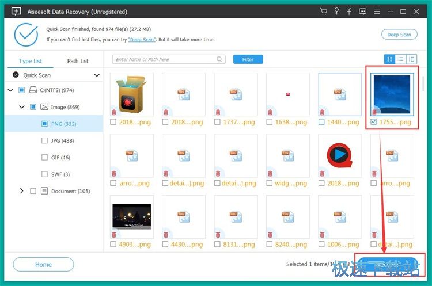This screenshot has width=432, height=286.
Task: Click the 1737....png file placeholder icon
Action: pyautogui.click(x=236, y=94)
